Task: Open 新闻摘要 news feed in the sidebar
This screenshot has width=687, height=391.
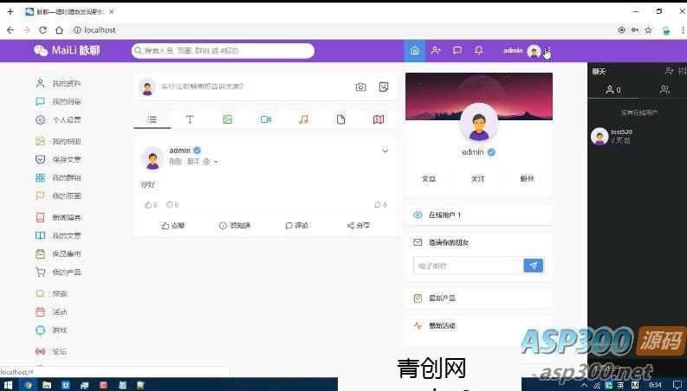Action: pos(58,217)
